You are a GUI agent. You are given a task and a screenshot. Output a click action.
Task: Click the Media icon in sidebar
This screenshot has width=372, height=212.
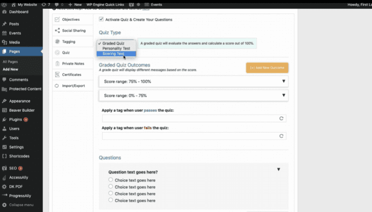pos(4,42)
